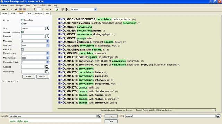Open the Book menu
222x124 pixels.
pos(28,6)
